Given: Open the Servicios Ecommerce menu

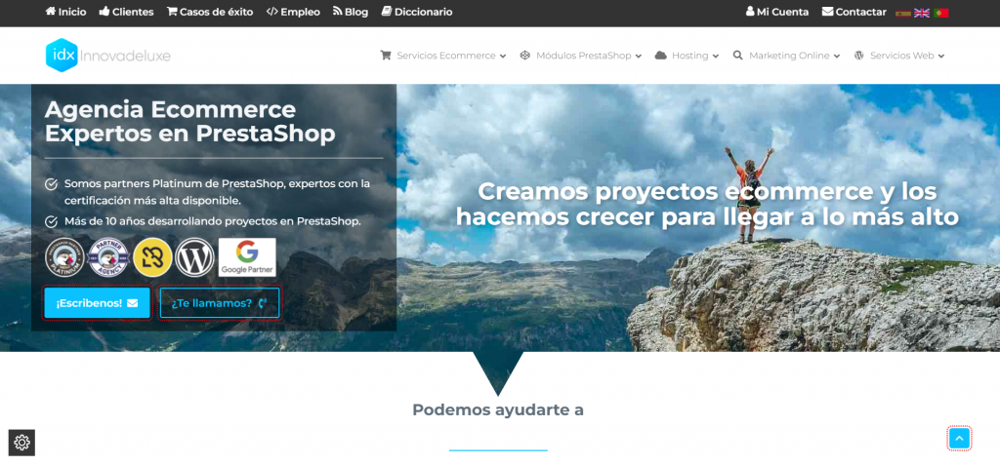Looking at the screenshot, I should coord(443,56).
